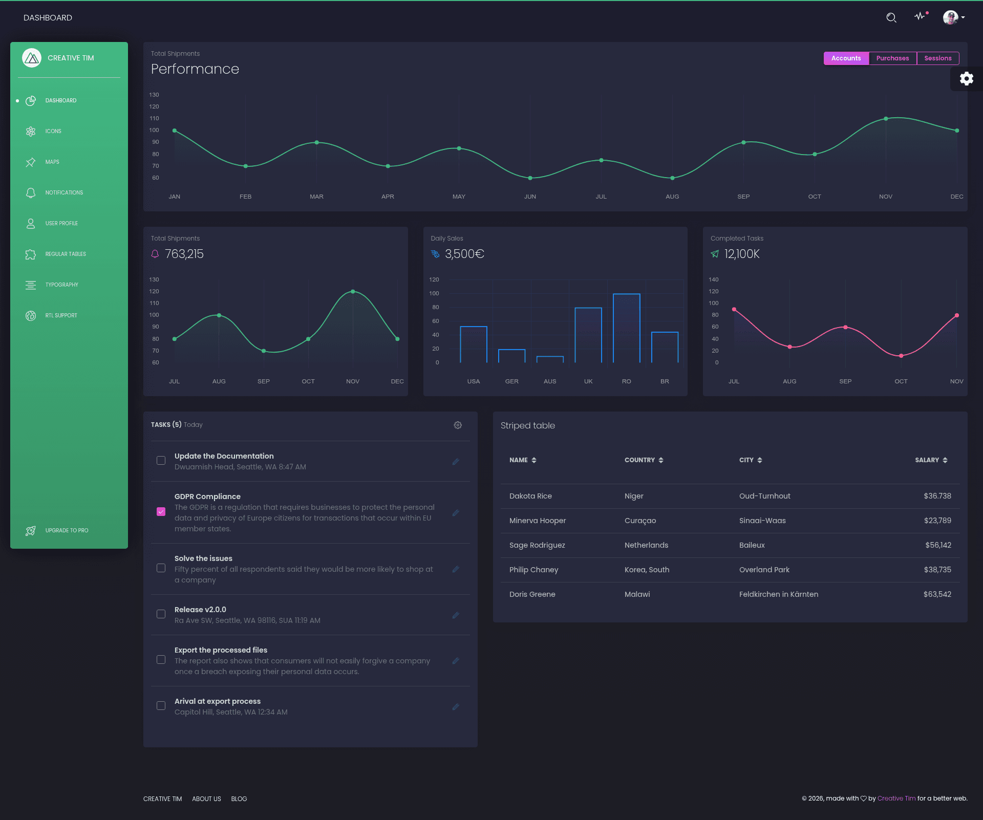Open notifications activity pulse icon

[x=920, y=16]
